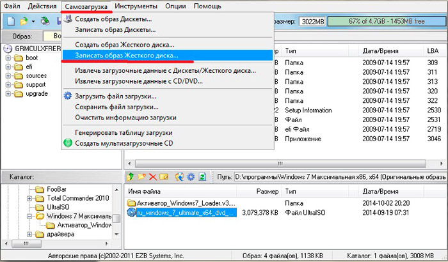This screenshot has height=262, width=448.
Task: Click the Путь path field
Action: [341, 177]
